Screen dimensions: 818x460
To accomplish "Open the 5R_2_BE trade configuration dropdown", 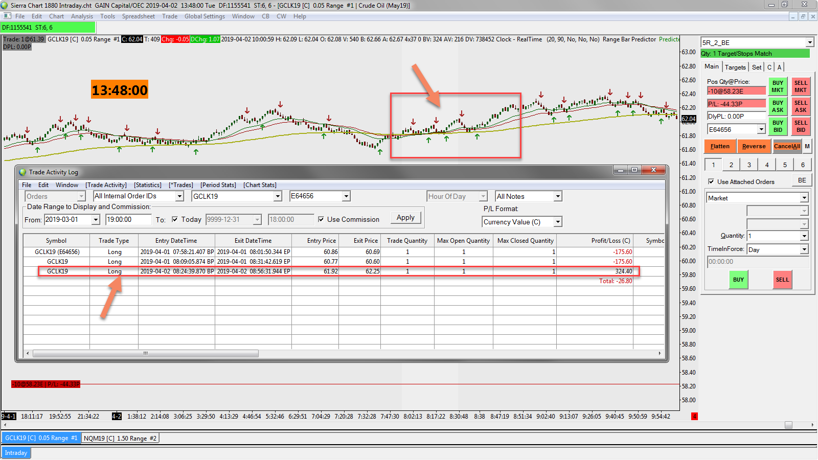I will click(x=810, y=43).
